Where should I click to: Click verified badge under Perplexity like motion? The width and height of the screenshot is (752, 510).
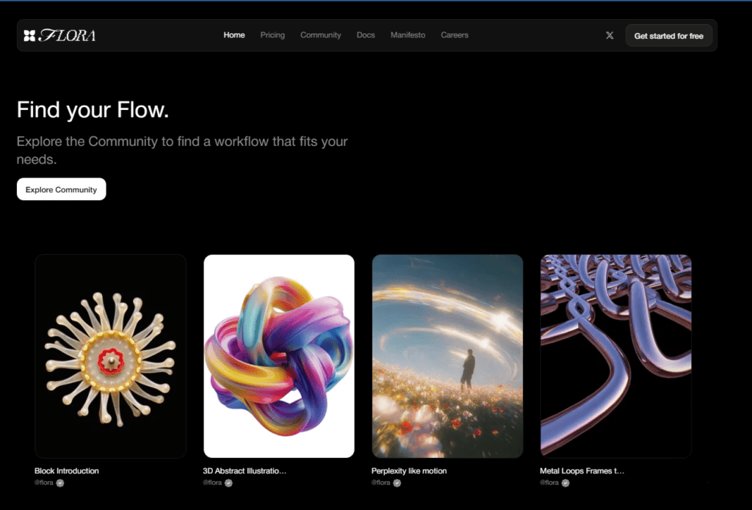(397, 483)
